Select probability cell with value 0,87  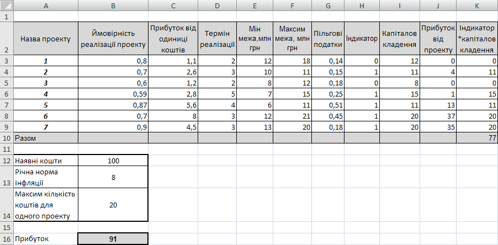[113, 105]
